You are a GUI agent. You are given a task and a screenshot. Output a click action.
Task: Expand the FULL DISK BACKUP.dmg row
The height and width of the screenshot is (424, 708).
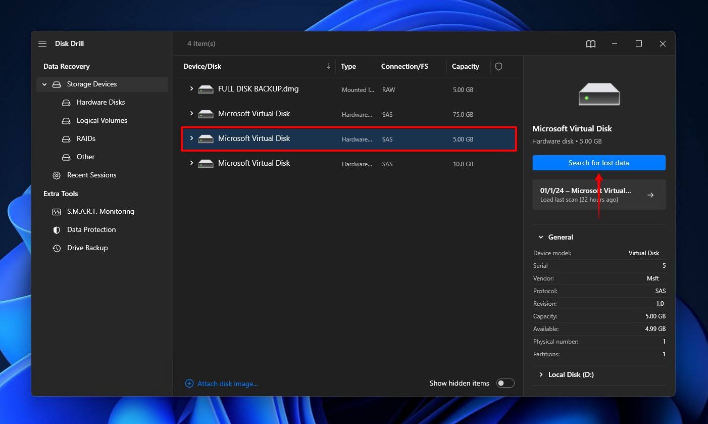pyautogui.click(x=191, y=89)
